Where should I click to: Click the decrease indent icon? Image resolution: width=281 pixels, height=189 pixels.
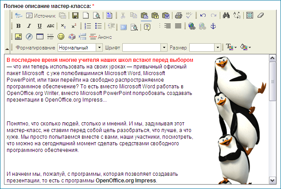pos(111,26)
